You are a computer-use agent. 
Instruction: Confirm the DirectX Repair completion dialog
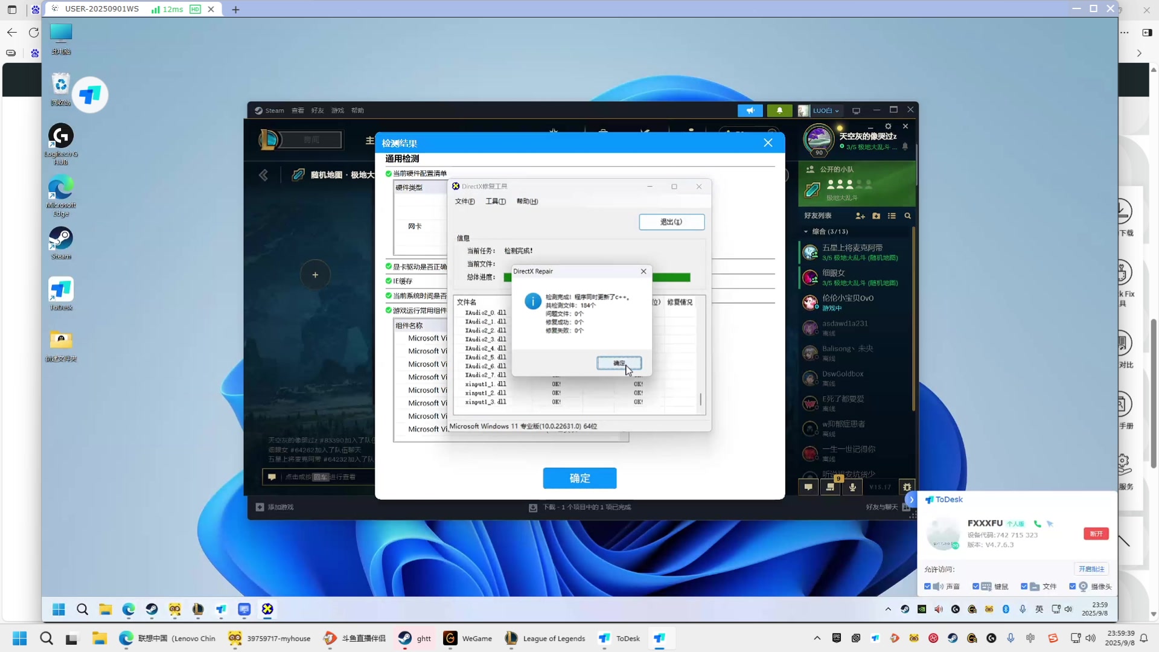pos(619,363)
